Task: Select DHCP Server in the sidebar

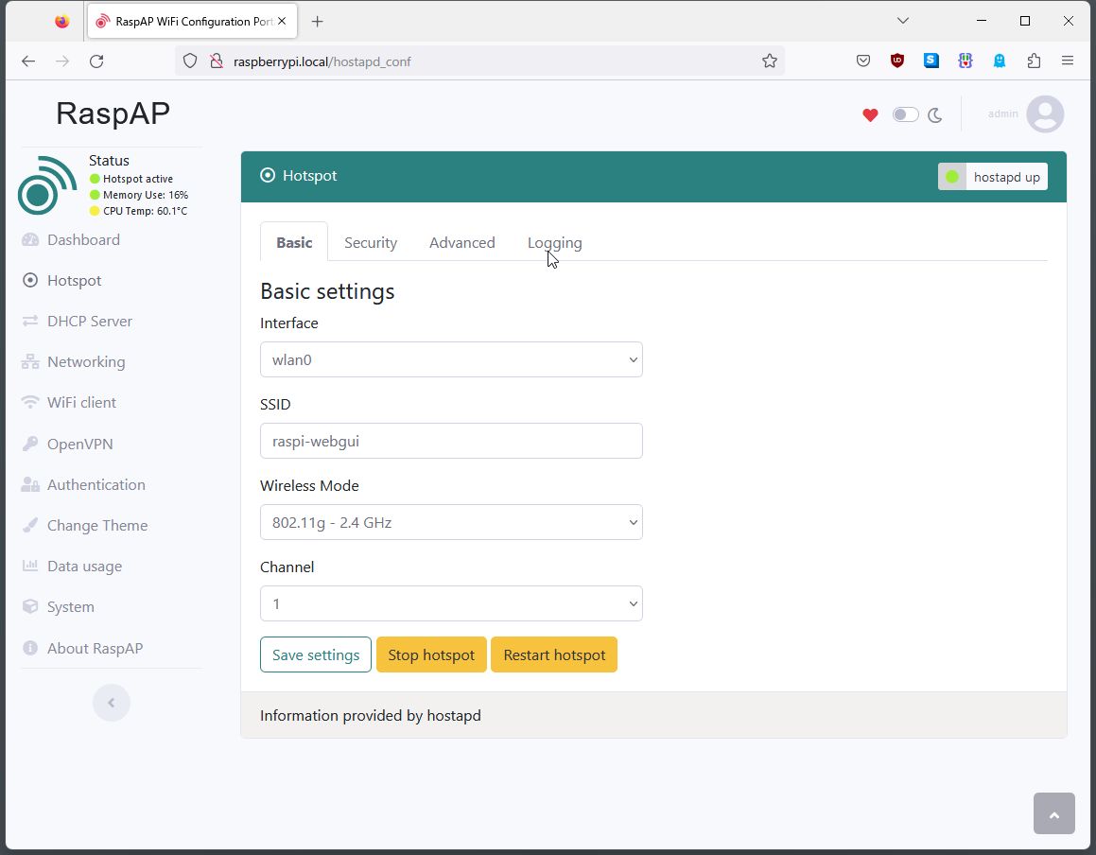Action: click(x=89, y=321)
